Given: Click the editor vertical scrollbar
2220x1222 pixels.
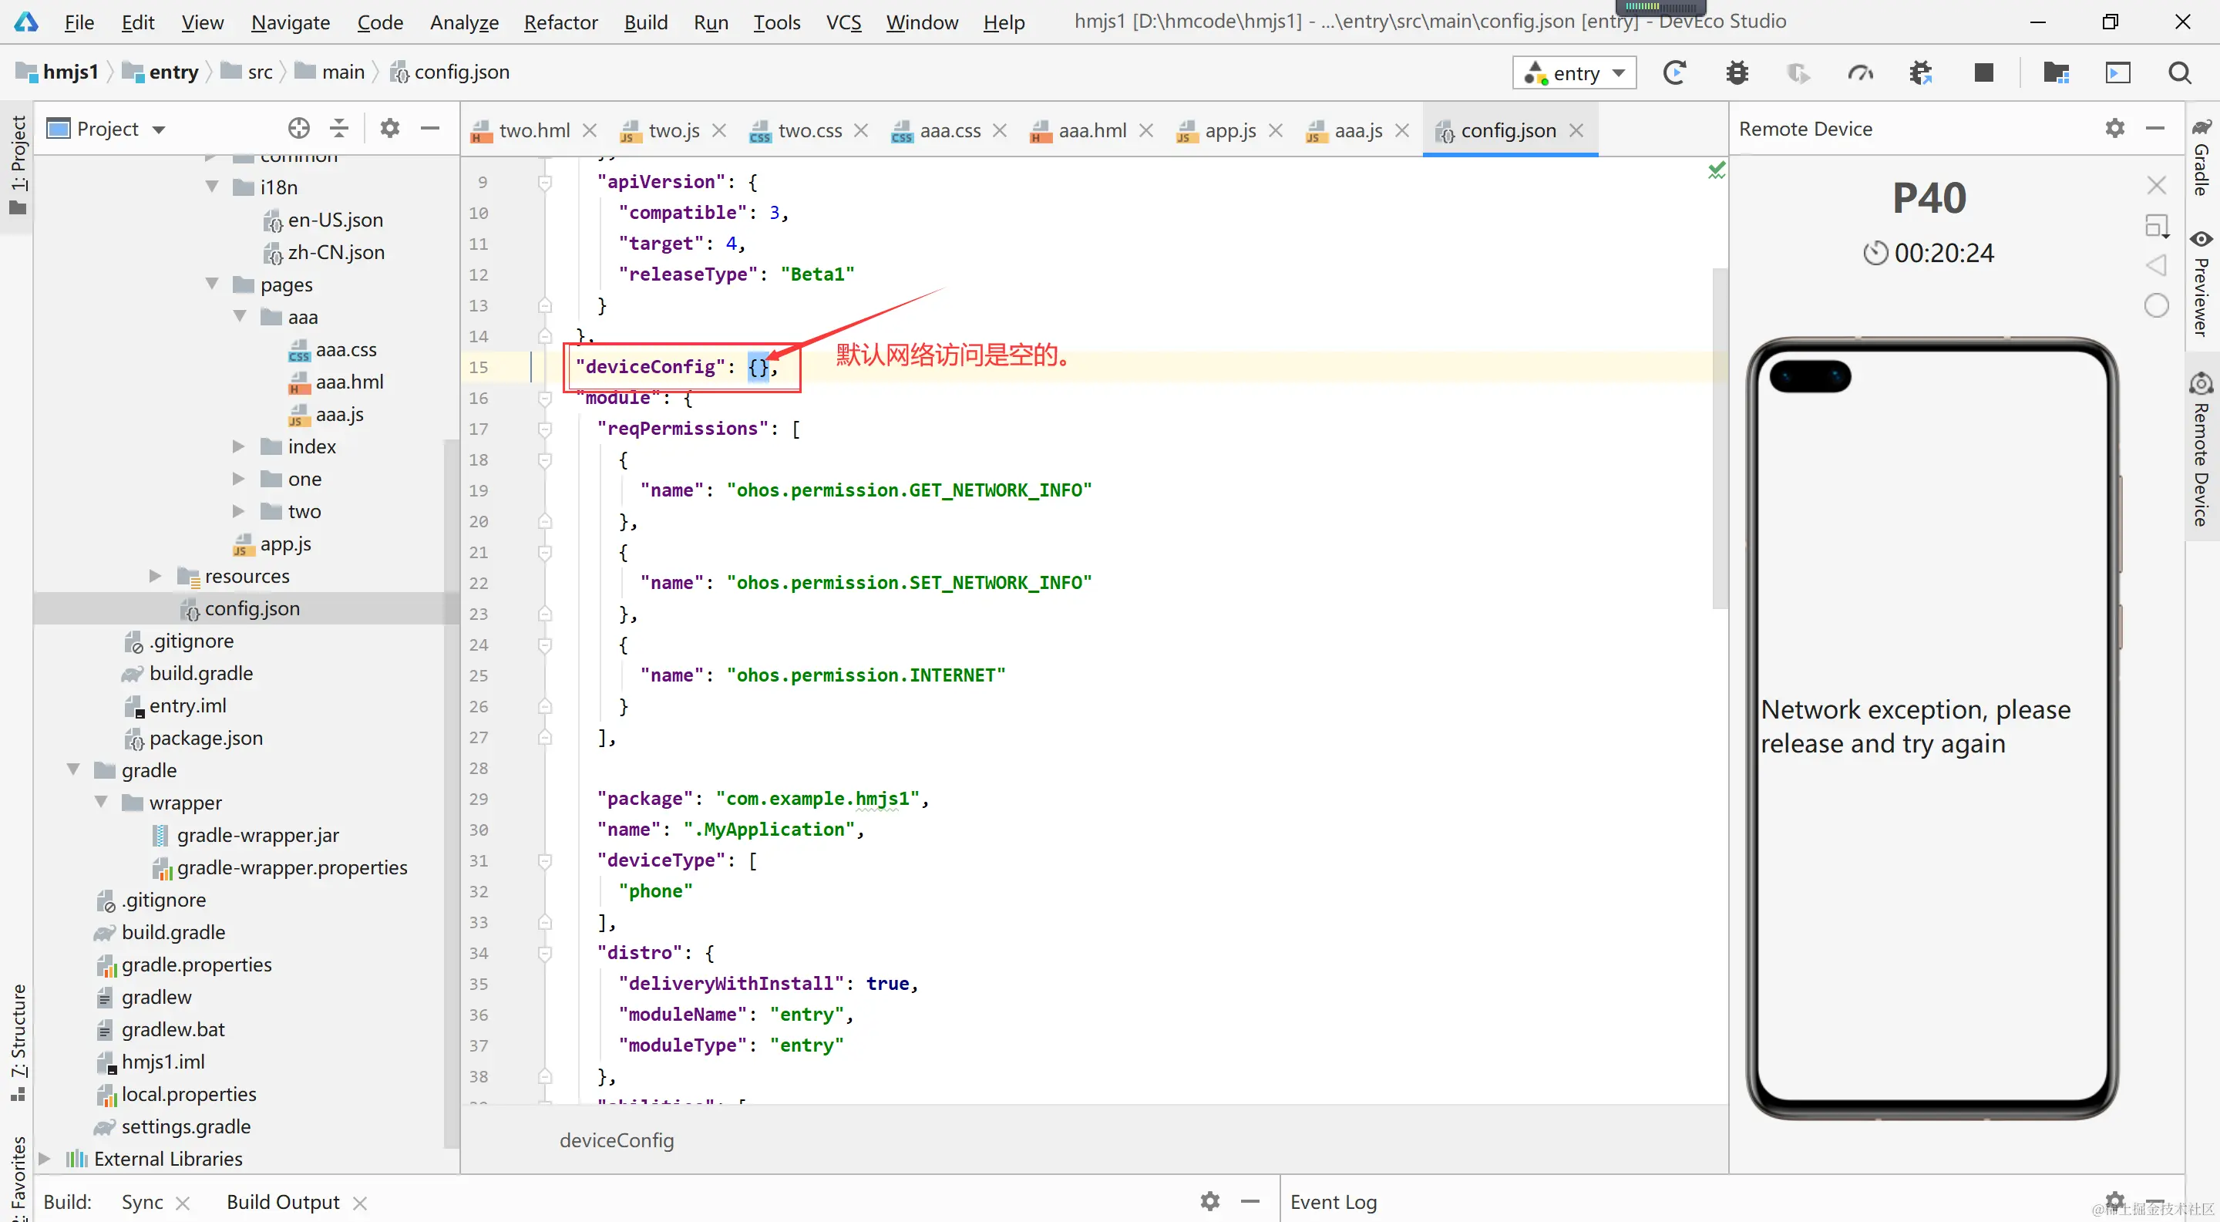Looking at the screenshot, I should click(1719, 439).
